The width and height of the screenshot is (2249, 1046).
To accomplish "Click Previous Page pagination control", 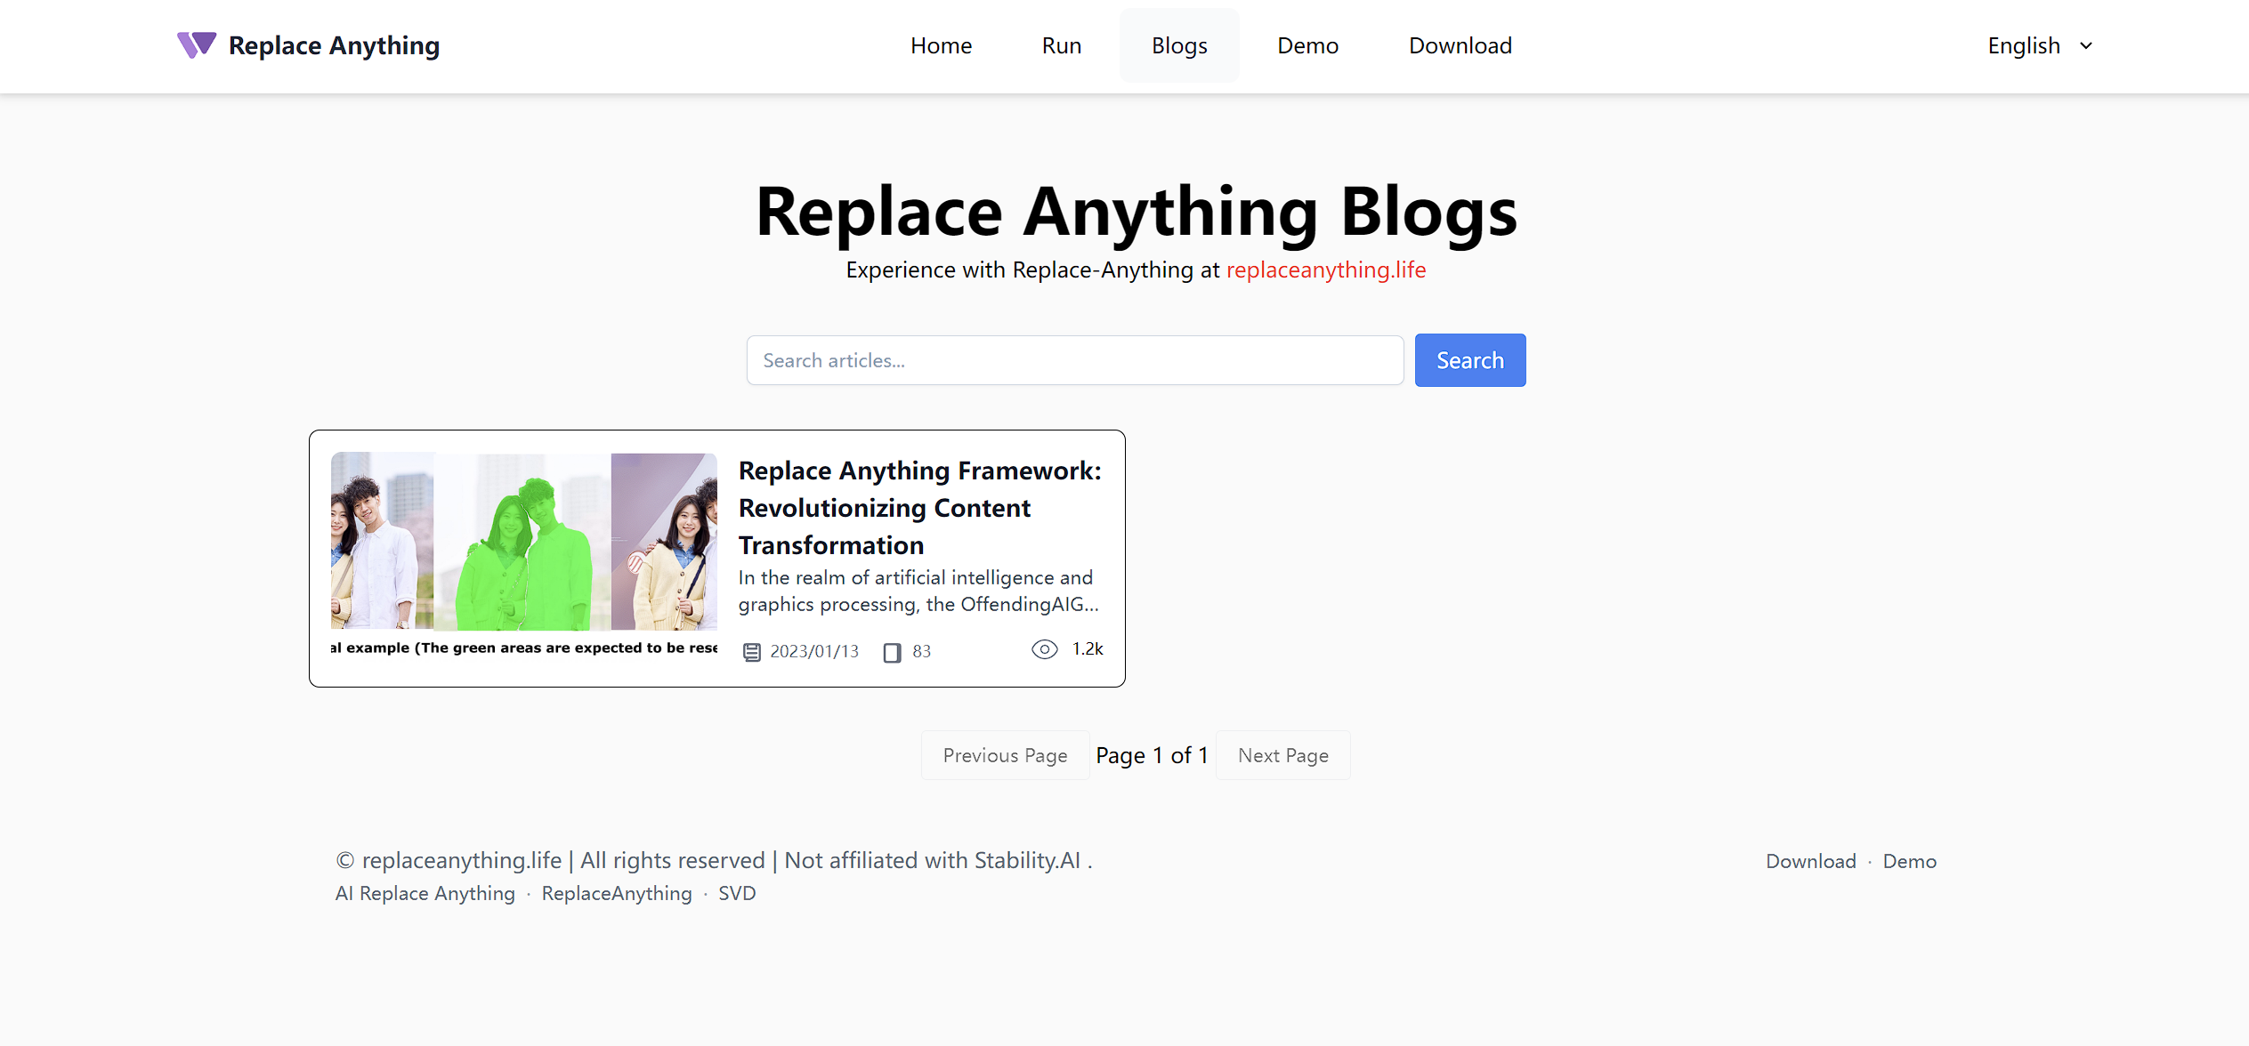I will 1004,755.
